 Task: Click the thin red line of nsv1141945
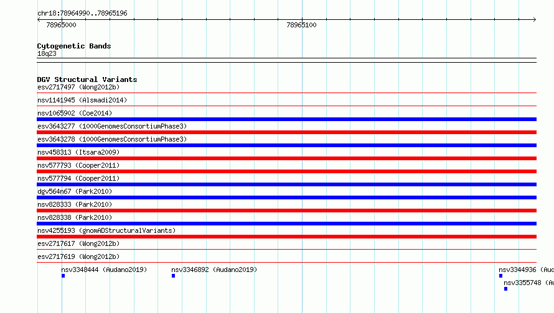[x=286, y=106]
